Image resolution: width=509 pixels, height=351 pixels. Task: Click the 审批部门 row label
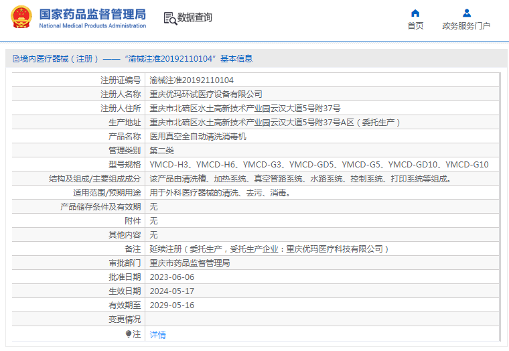pos(125,263)
